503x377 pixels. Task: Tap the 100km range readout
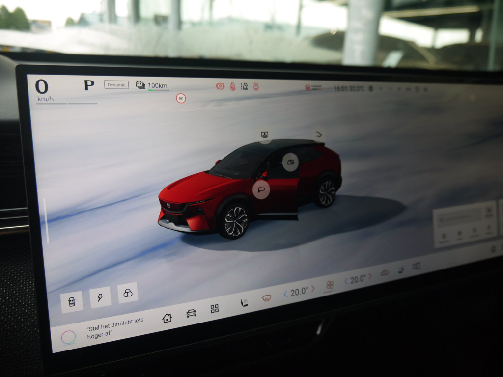158,85
